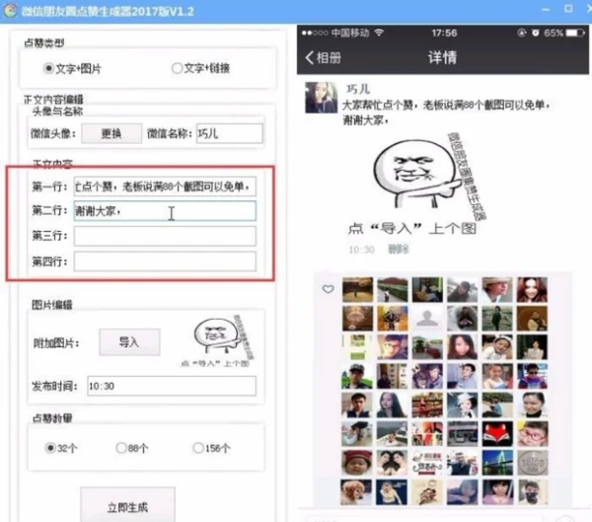This screenshot has height=522, width=592.
Task: Minimize the generator window
Action: pyautogui.click(x=546, y=10)
